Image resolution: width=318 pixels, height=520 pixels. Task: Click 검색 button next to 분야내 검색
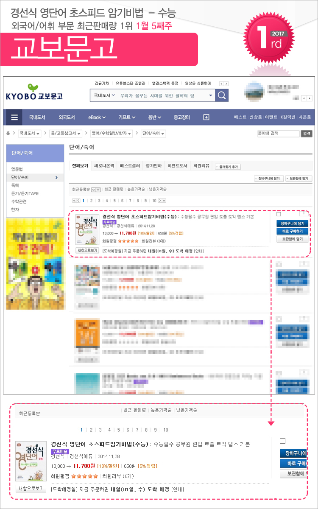click(306, 133)
